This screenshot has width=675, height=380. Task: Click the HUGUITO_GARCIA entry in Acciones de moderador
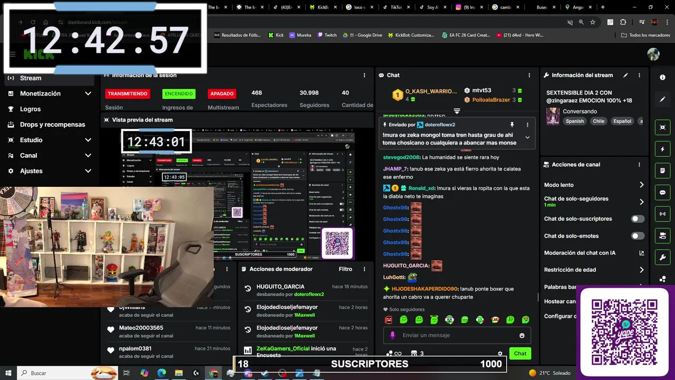pyautogui.click(x=305, y=290)
